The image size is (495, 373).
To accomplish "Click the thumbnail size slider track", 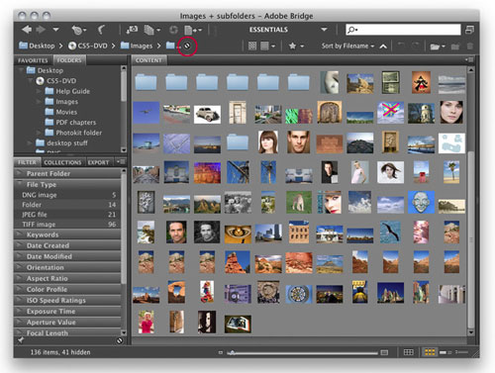I will click(x=302, y=353).
